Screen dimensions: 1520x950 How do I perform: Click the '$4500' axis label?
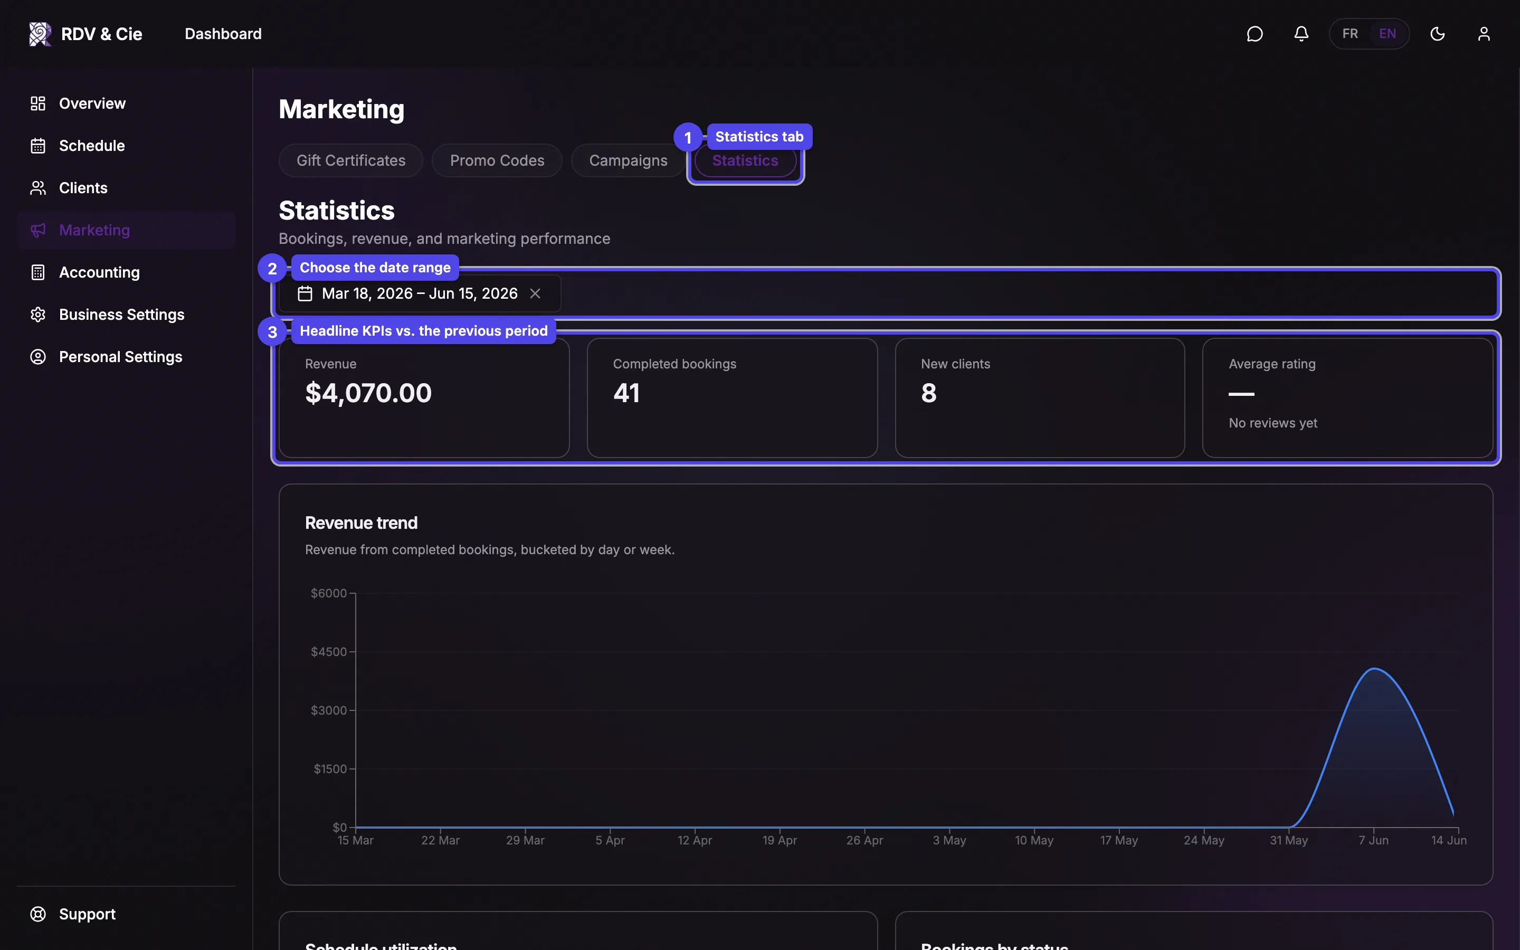point(328,652)
